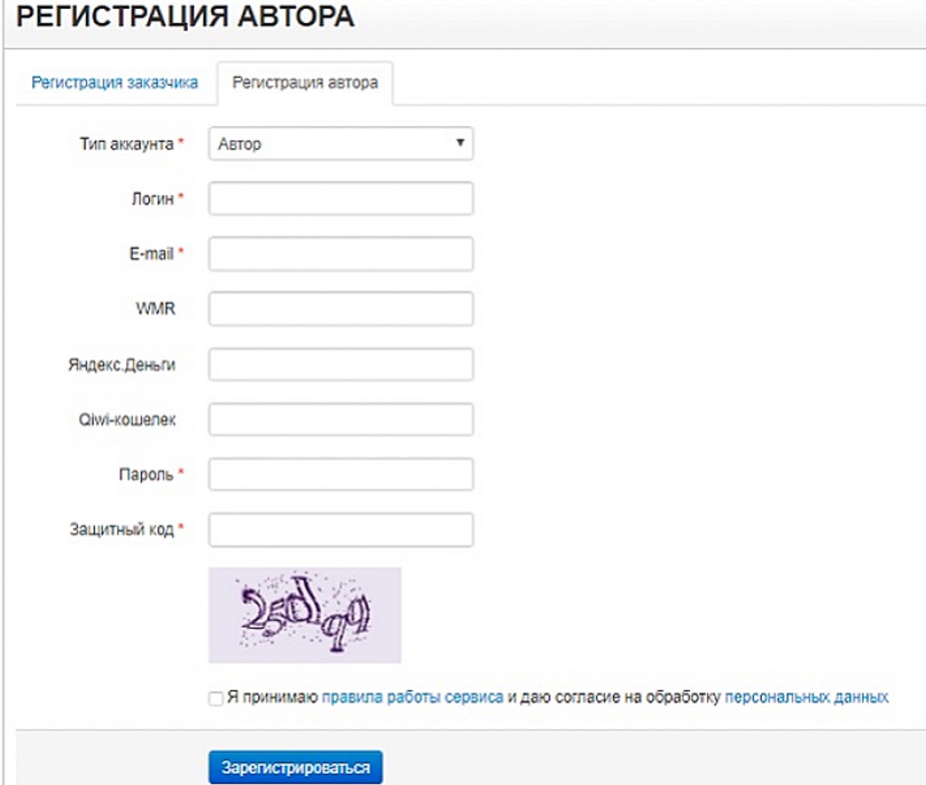Image resolution: width=926 pixels, height=785 pixels.
Task: Click the captcha image
Action: pyautogui.click(x=304, y=615)
